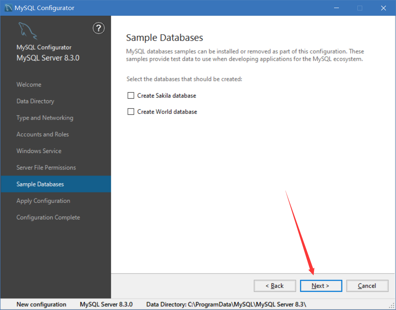396x310 pixels.
Task: Open Configuration Complete step
Action: 48,217
